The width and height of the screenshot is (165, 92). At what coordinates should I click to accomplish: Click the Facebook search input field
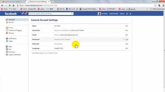pyautogui.click(x=50, y=14)
